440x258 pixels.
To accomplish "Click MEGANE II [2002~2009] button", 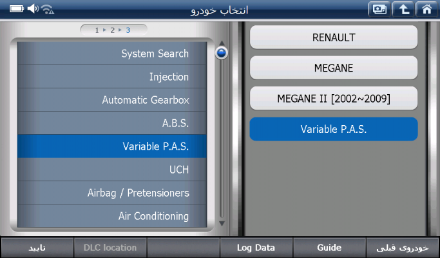I will pyautogui.click(x=333, y=98).
